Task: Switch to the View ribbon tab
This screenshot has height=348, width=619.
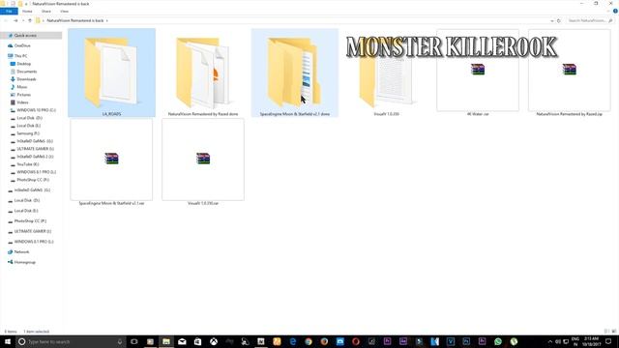Action: click(65, 11)
